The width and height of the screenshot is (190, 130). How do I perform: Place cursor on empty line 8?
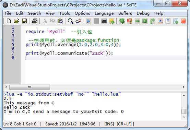105,58
